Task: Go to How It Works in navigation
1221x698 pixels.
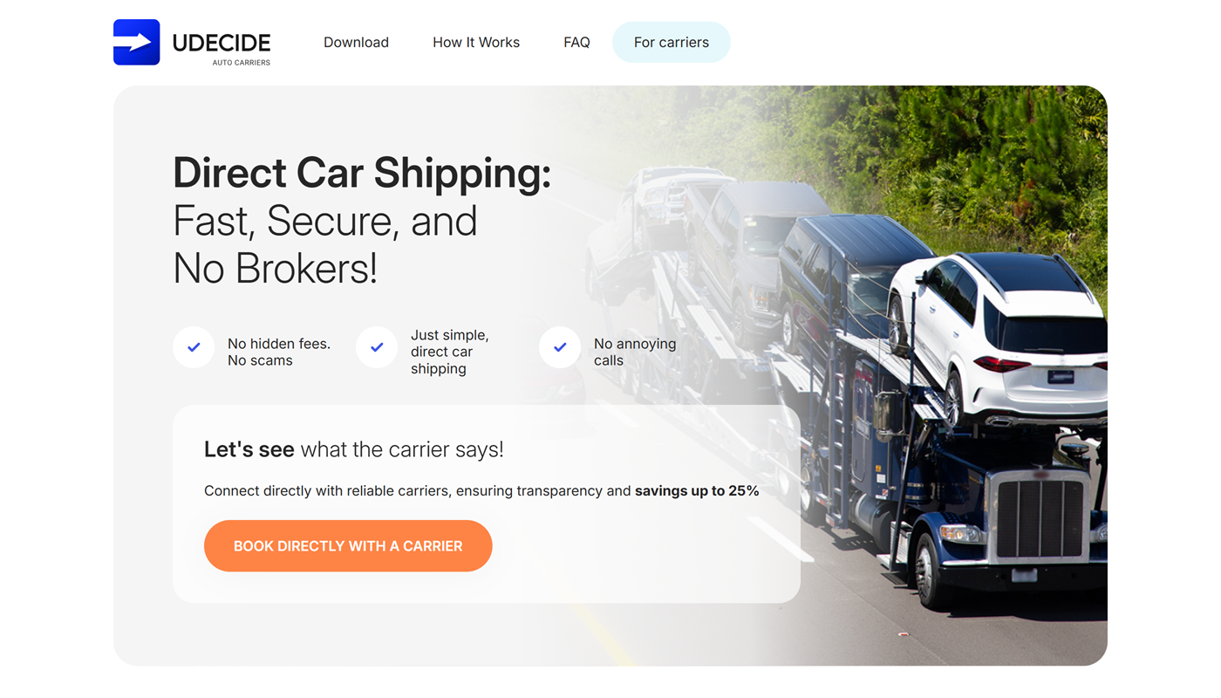Action: coord(476,42)
